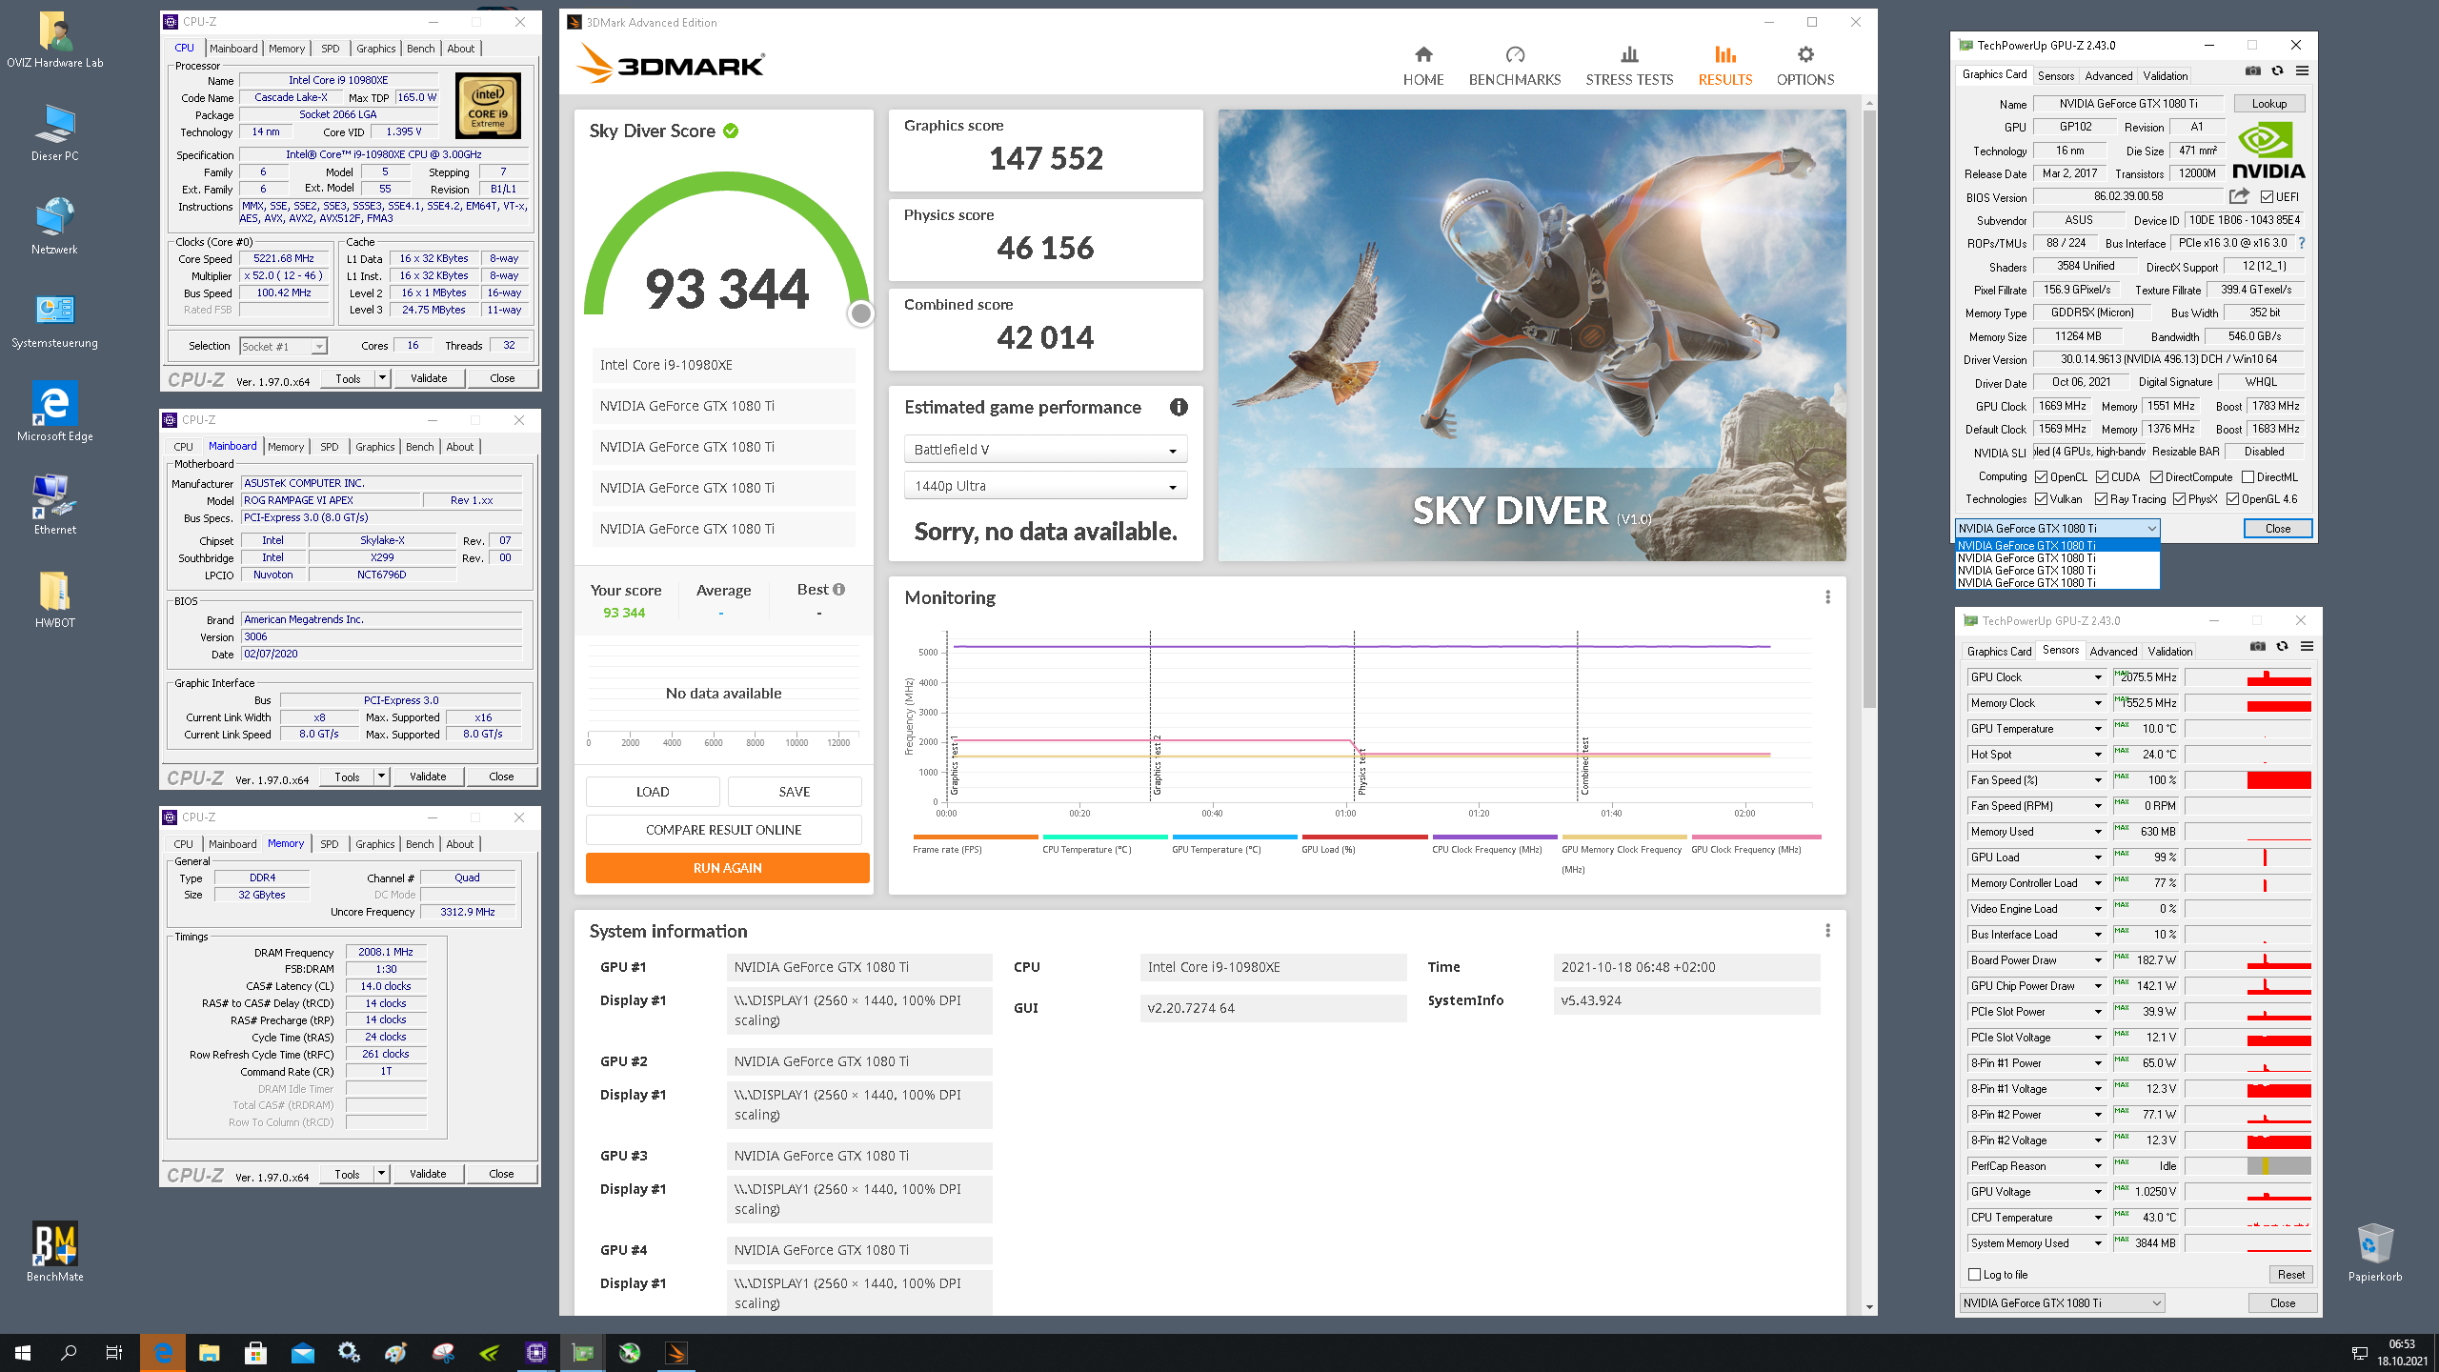Click the Lookup button in GPU-Z
2439x1372 pixels.
[2268, 104]
